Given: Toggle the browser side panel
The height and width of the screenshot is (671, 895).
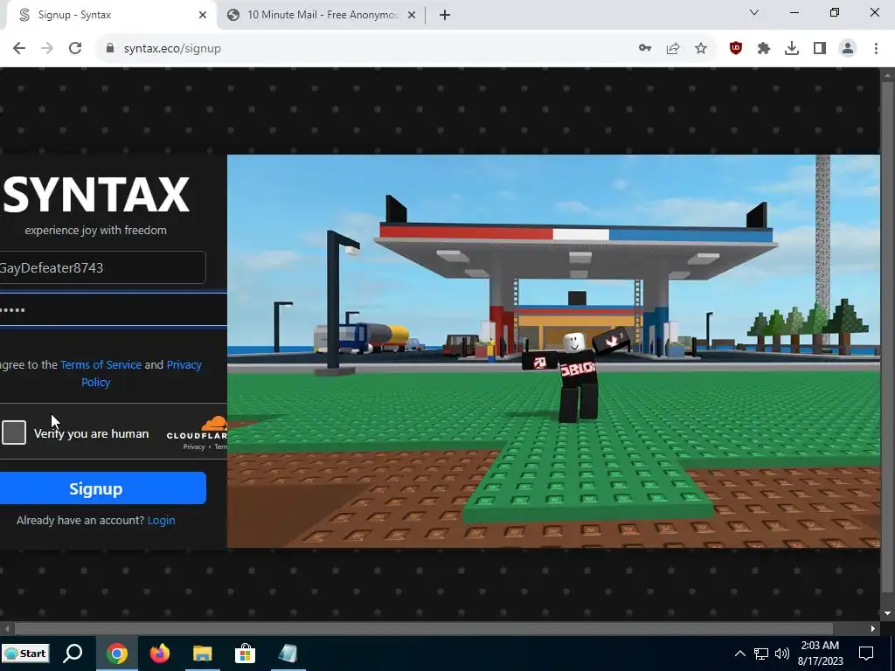Looking at the screenshot, I should tap(820, 49).
